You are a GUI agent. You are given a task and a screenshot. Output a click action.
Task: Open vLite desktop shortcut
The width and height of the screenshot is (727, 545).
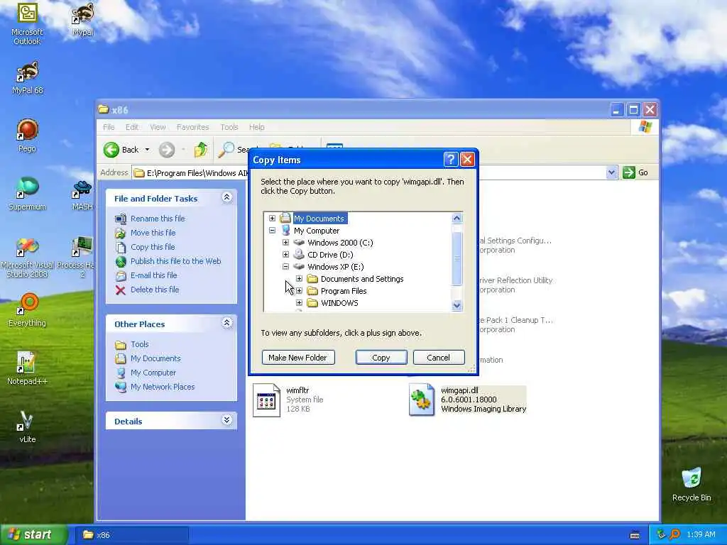pos(28,426)
